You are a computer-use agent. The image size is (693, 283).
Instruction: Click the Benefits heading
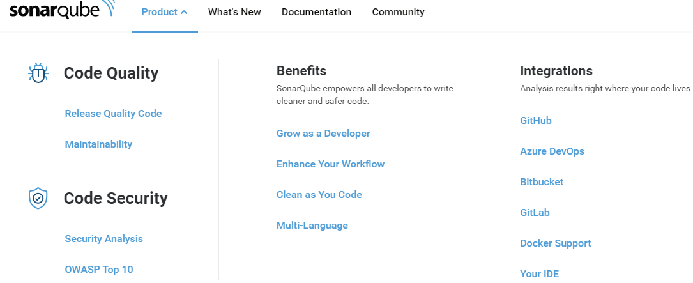301,71
